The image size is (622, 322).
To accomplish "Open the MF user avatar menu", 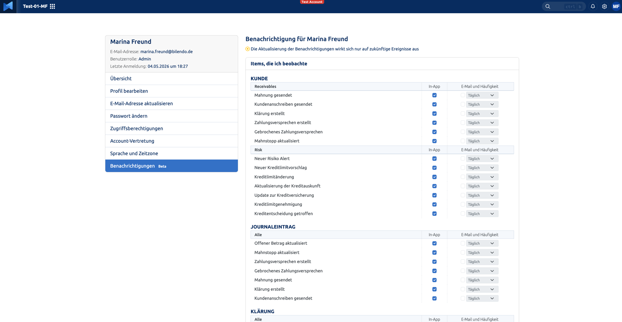I will tap(616, 6).
